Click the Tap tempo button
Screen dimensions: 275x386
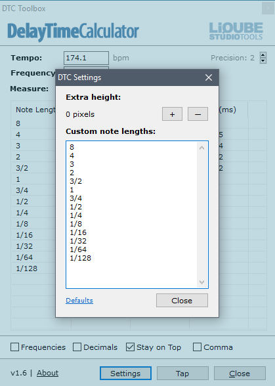pyautogui.click(x=182, y=373)
